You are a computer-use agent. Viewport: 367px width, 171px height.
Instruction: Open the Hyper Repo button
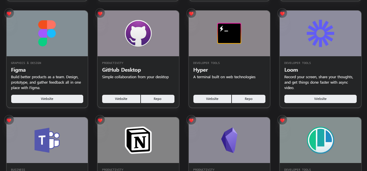click(248, 99)
